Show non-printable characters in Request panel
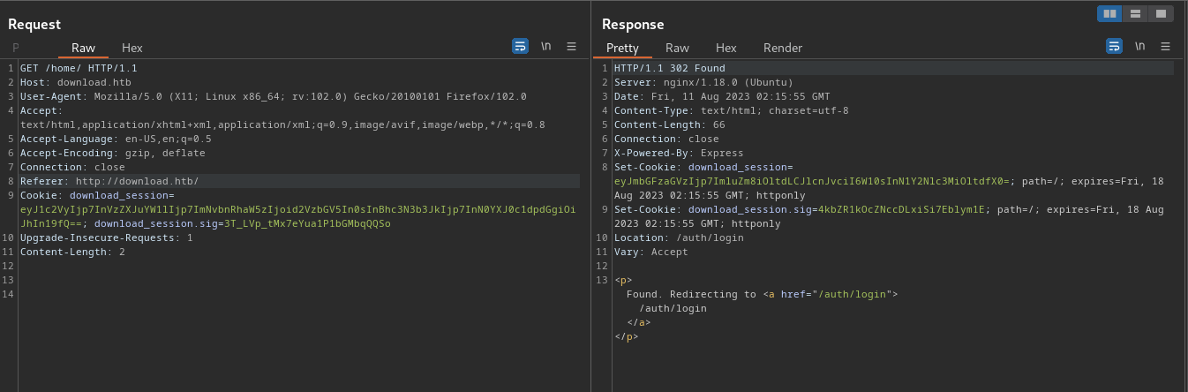Screen dimensions: 1188x392 [x=546, y=47]
